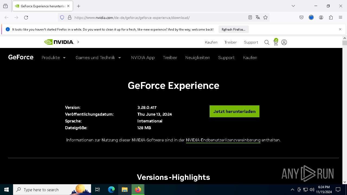Image resolution: width=347 pixels, height=195 pixels.
Task: Click the NVIDIA logo
Action: [x=59, y=42]
